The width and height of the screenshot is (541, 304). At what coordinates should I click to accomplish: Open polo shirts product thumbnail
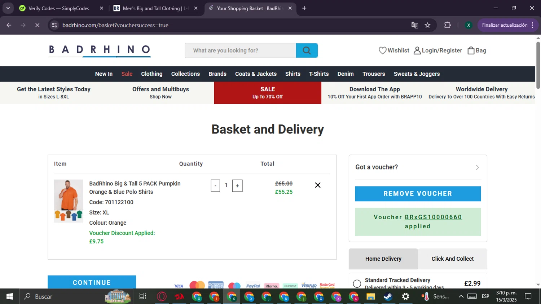pyautogui.click(x=69, y=201)
